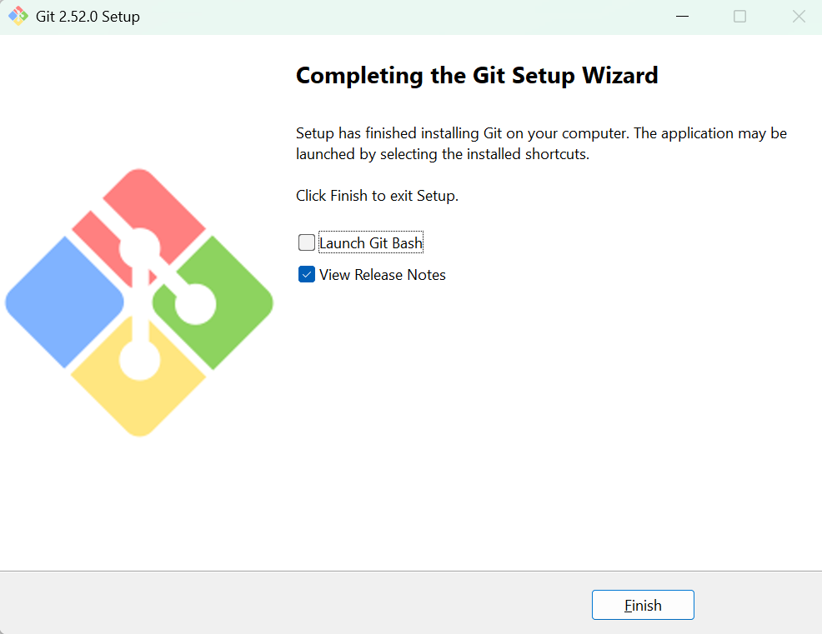Viewport: 822px width, 634px height.
Task: Click the Click Finish to exit Setup instruction
Action: tap(377, 195)
